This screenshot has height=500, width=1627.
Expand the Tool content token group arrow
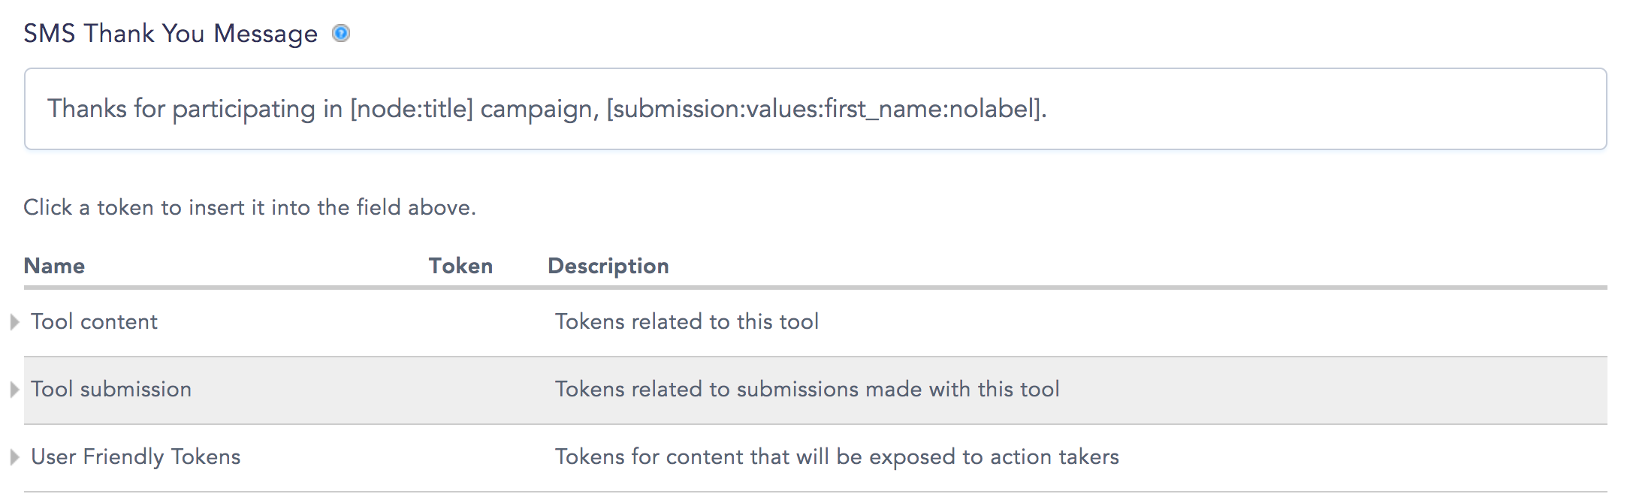click(14, 322)
